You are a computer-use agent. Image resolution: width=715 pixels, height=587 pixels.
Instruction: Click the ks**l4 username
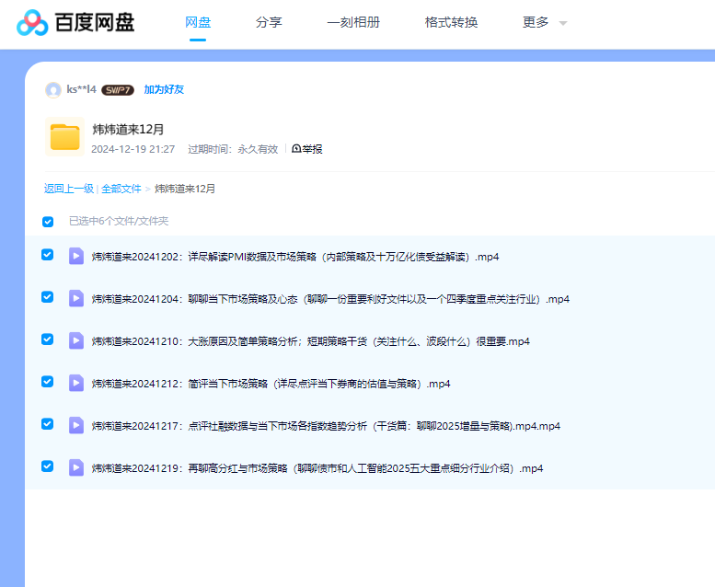(82, 89)
